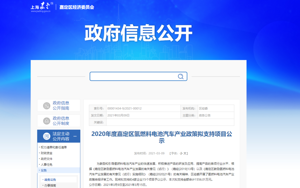The height and width of the screenshot is (188, 300).
Task: Click the 嘉定区经济委员会 header title
Action: click(x=77, y=7)
